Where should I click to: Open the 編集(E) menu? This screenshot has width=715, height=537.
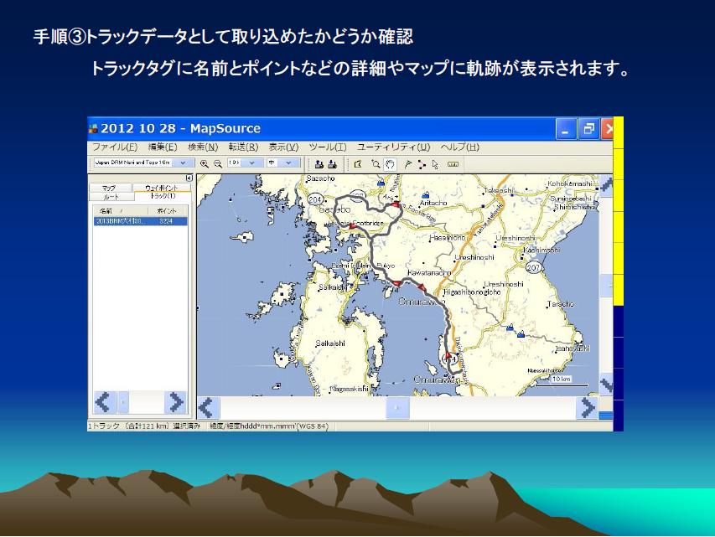tap(163, 147)
